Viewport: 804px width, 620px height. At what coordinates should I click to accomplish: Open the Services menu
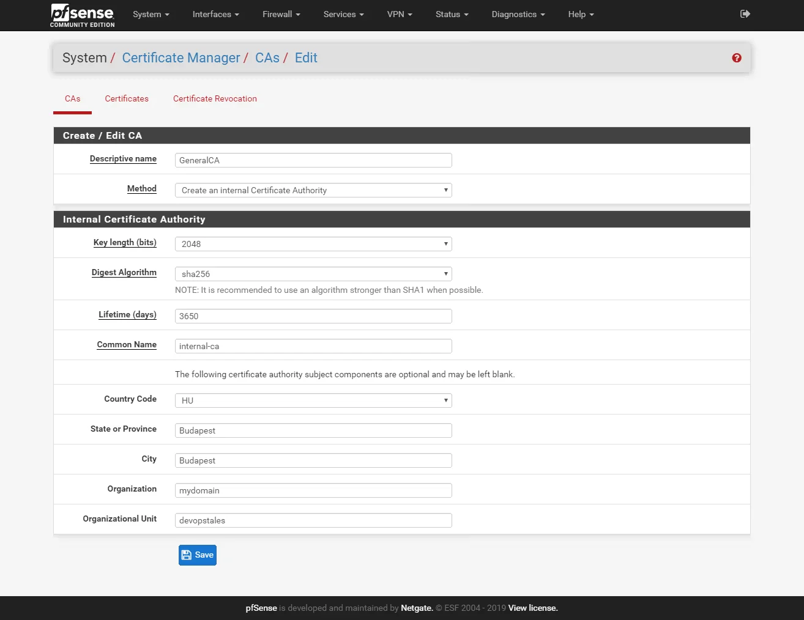tap(343, 14)
